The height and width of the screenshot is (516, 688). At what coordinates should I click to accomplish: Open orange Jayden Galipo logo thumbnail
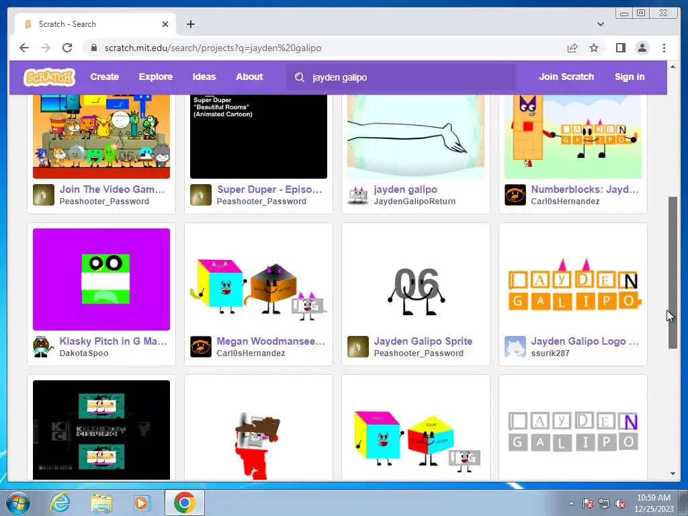coord(573,279)
